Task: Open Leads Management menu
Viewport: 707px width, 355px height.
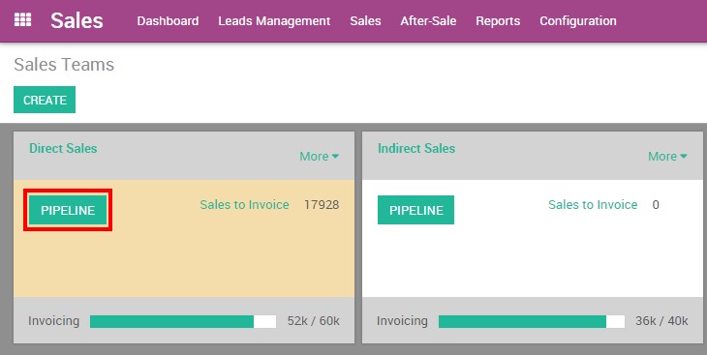Action: click(x=274, y=21)
